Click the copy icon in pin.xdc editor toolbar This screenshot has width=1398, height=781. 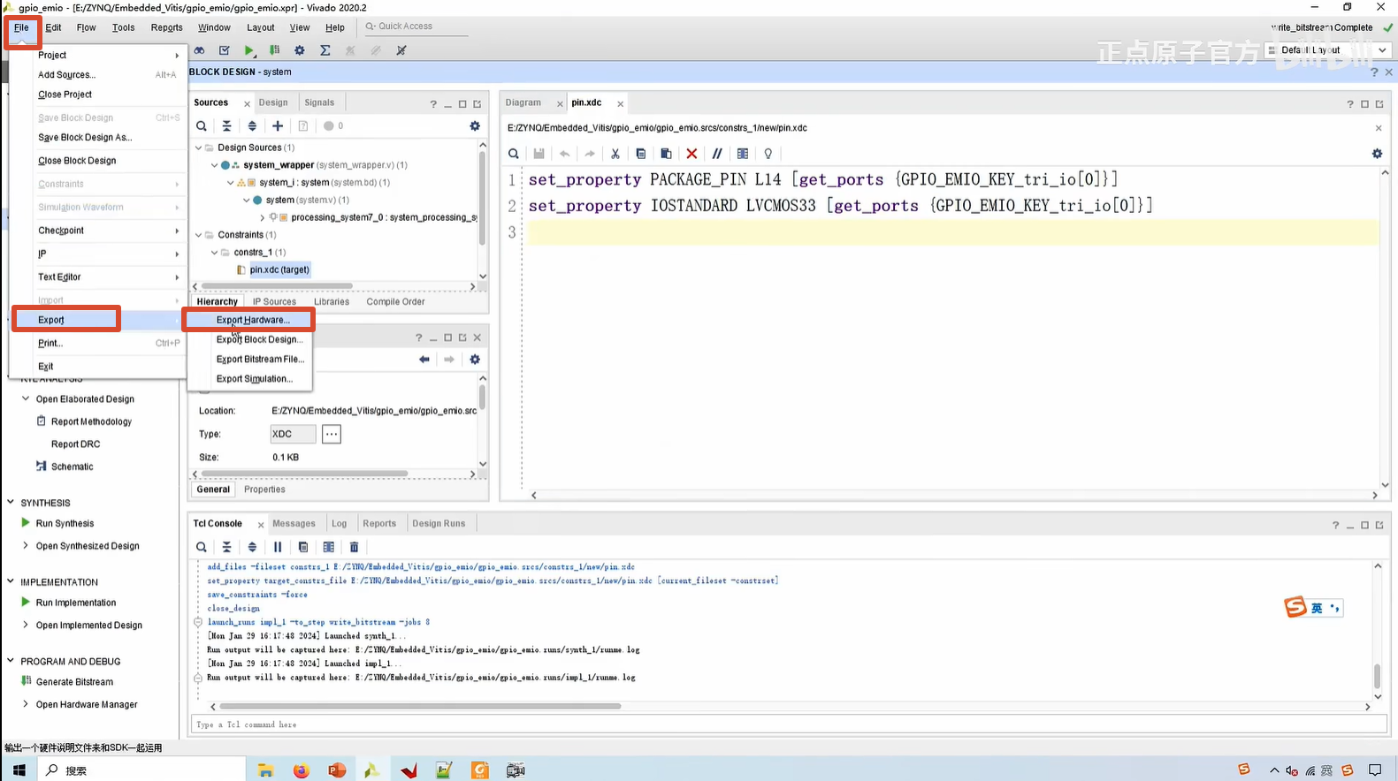point(641,154)
